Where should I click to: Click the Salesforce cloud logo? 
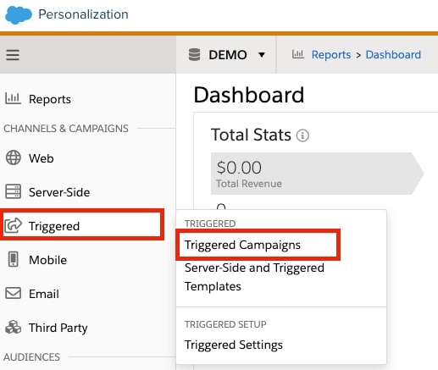19,15
